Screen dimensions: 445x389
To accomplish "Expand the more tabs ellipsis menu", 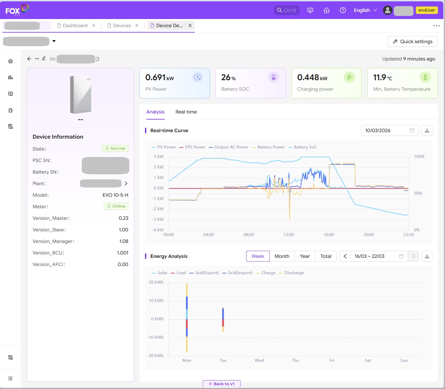I will coord(436,26).
